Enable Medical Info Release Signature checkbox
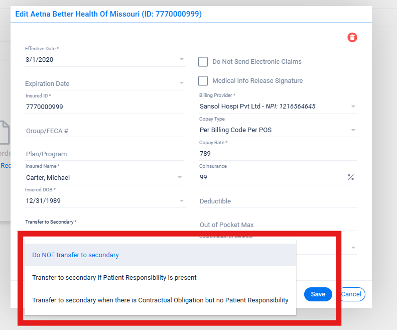 [x=203, y=81]
